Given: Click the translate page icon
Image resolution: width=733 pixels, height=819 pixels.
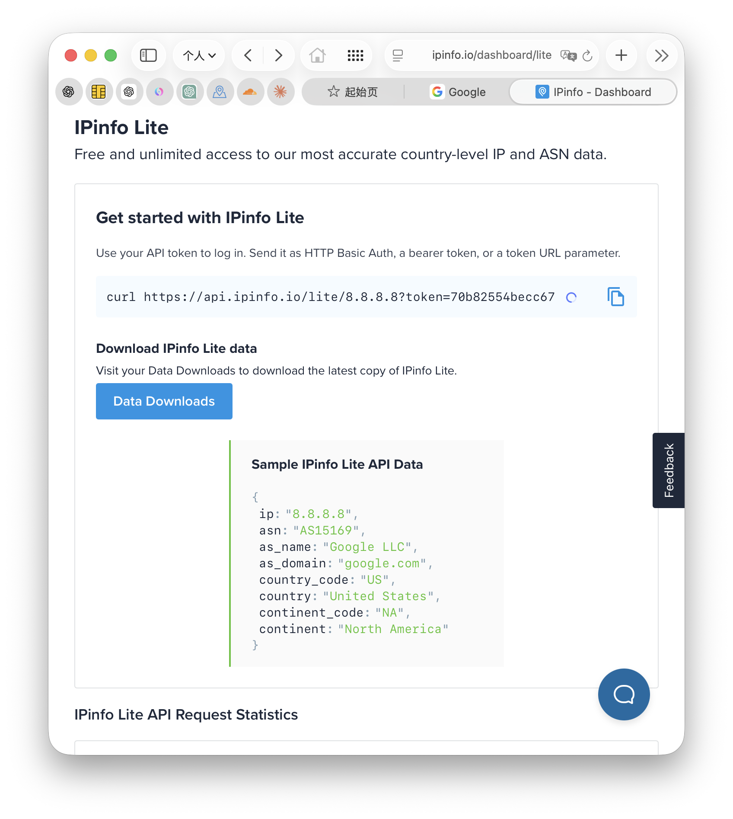Looking at the screenshot, I should click(x=568, y=55).
